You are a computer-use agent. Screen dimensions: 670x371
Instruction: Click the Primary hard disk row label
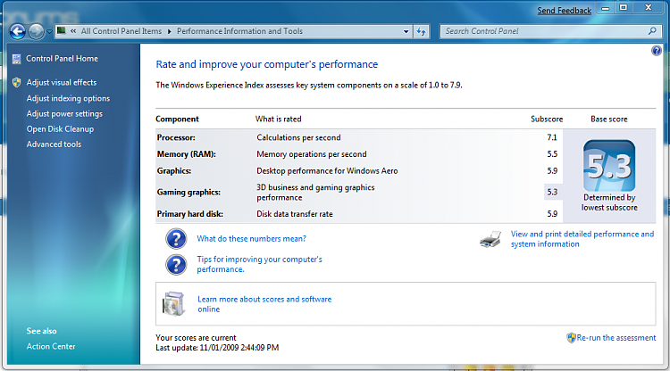(x=189, y=214)
